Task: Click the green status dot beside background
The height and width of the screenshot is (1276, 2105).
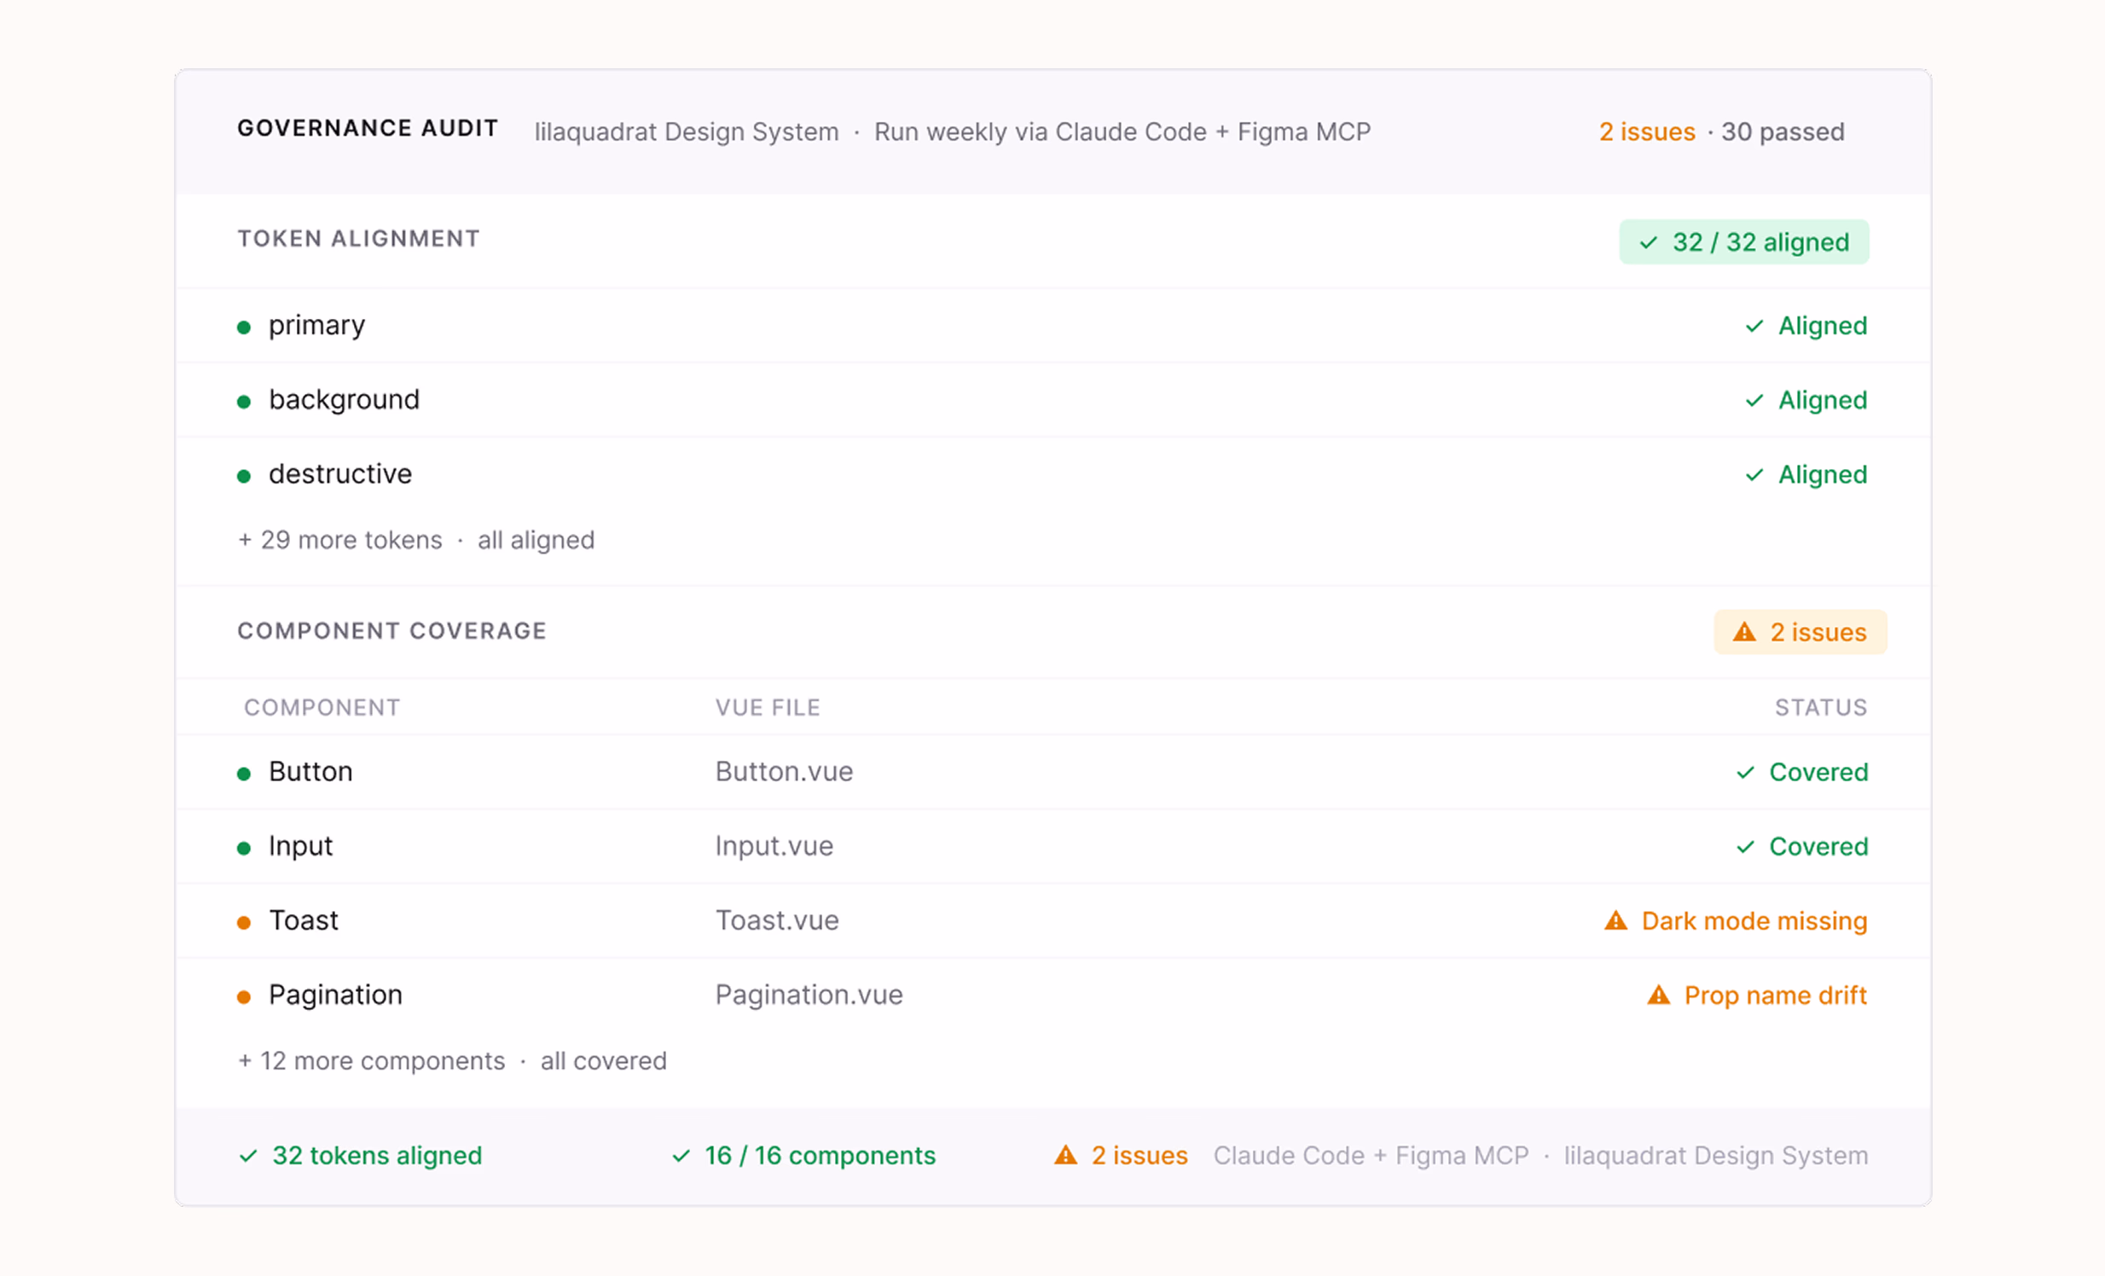Action: point(243,402)
